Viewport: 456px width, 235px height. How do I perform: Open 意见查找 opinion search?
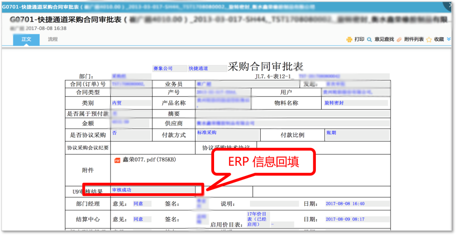[x=384, y=39]
